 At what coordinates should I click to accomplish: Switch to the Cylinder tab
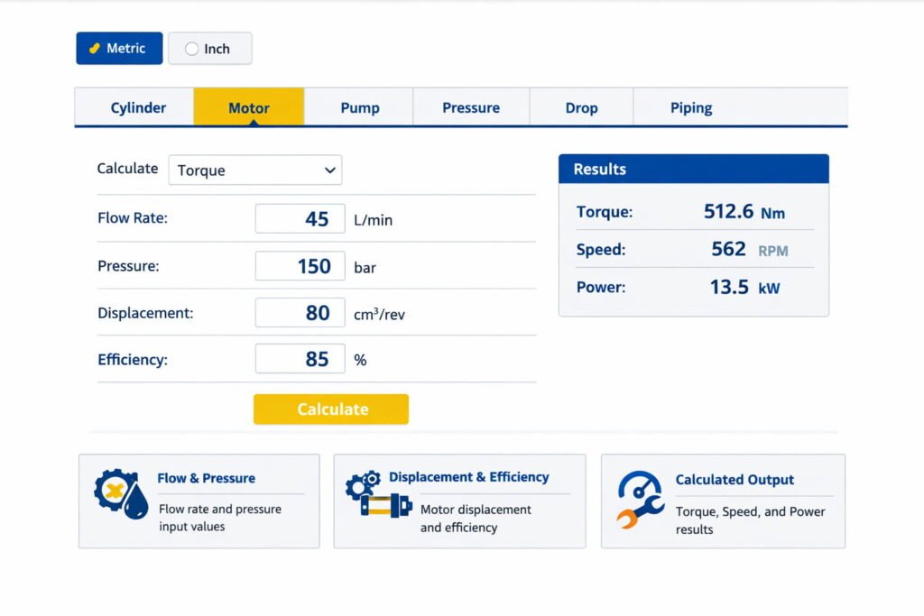click(x=138, y=108)
